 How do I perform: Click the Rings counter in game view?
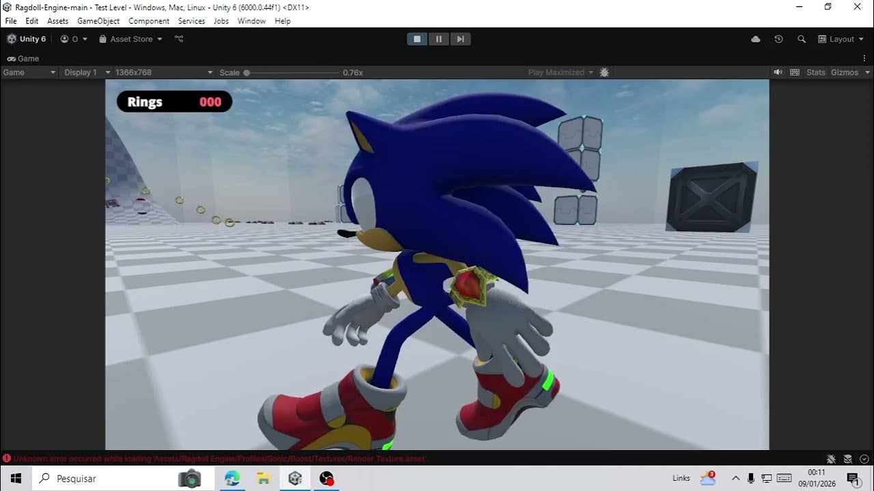point(174,102)
